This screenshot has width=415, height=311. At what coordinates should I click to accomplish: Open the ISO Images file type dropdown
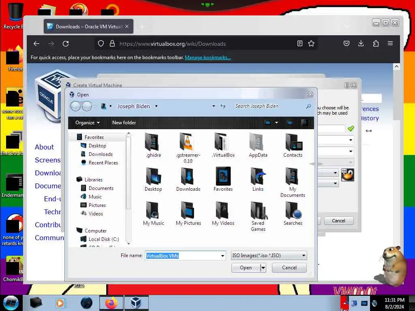(x=269, y=256)
